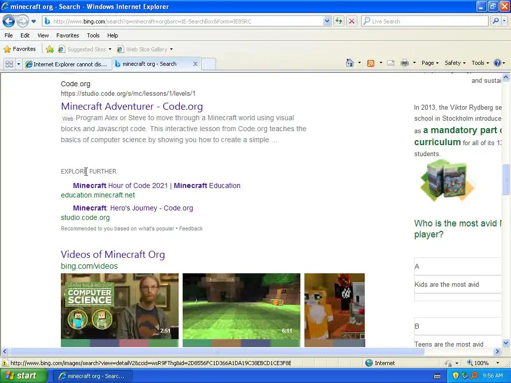
Task: Click the Read Mail icon
Action: (391, 63)
